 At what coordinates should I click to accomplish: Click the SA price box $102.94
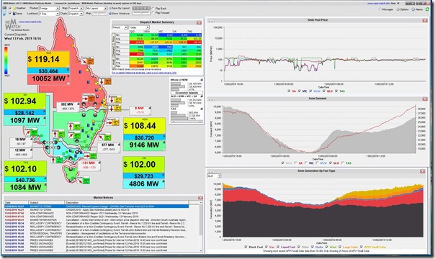pos(24,101)
